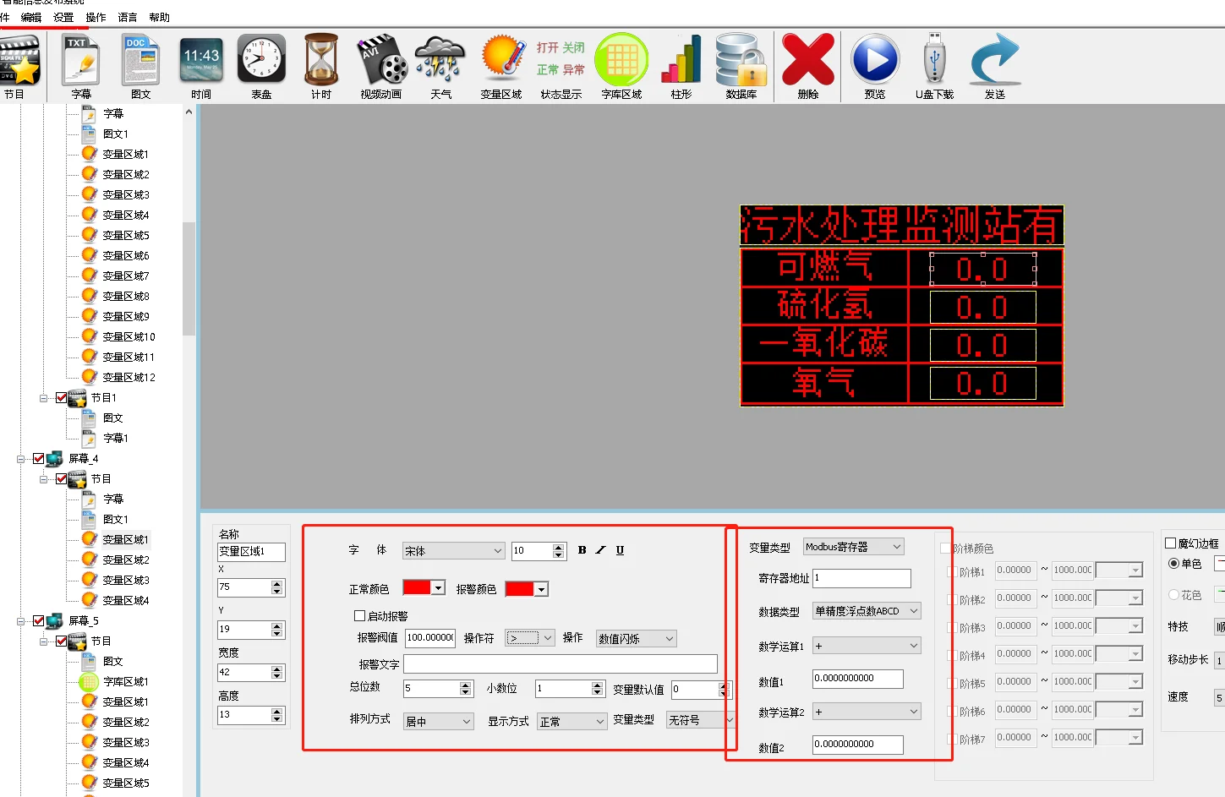Open the 数学运算1 dropdown
The image size is (1225, 797).
point(867,645)
